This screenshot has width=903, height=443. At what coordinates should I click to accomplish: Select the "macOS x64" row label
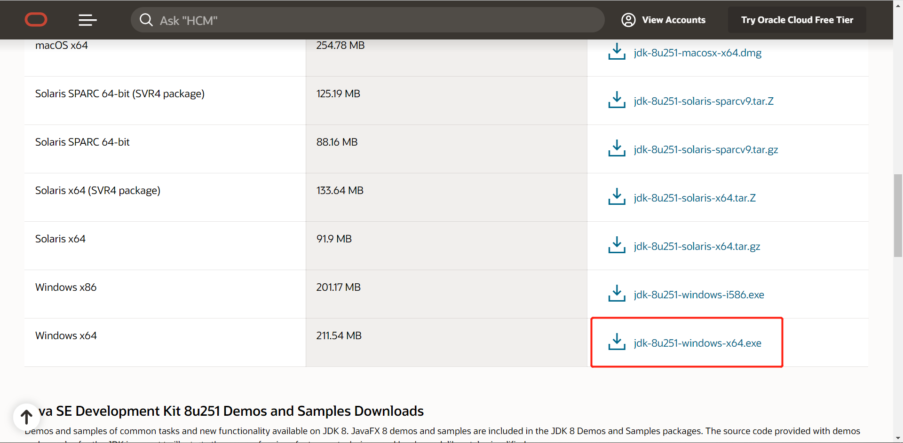(62, 45)
